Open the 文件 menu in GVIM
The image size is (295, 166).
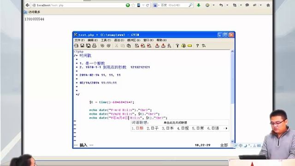click(x=79, y=40)
